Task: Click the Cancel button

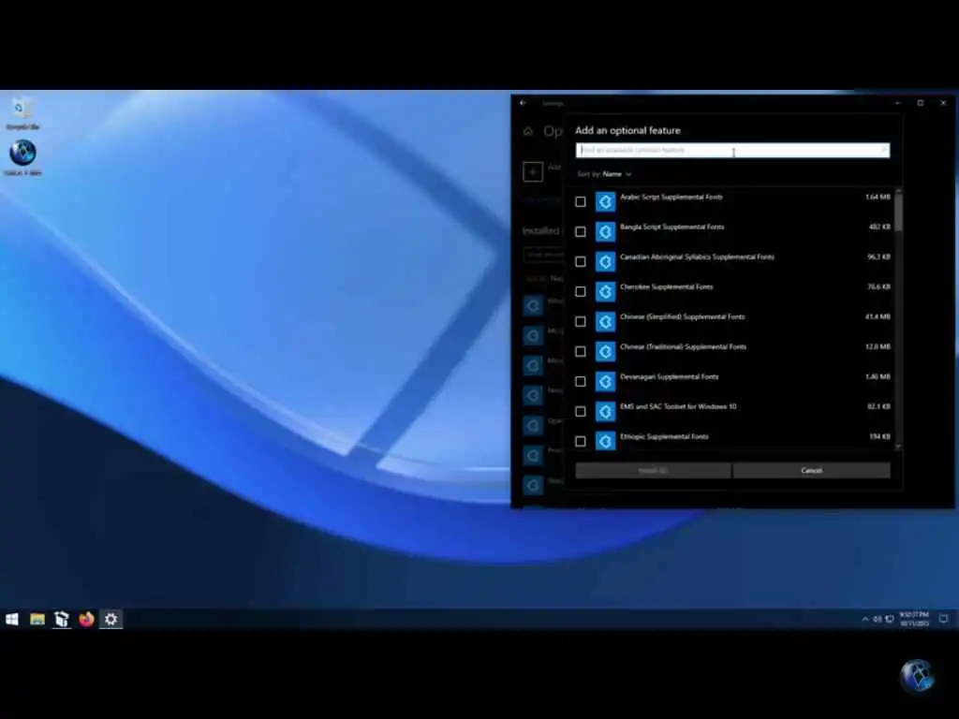Action: [x=812, y=470]
